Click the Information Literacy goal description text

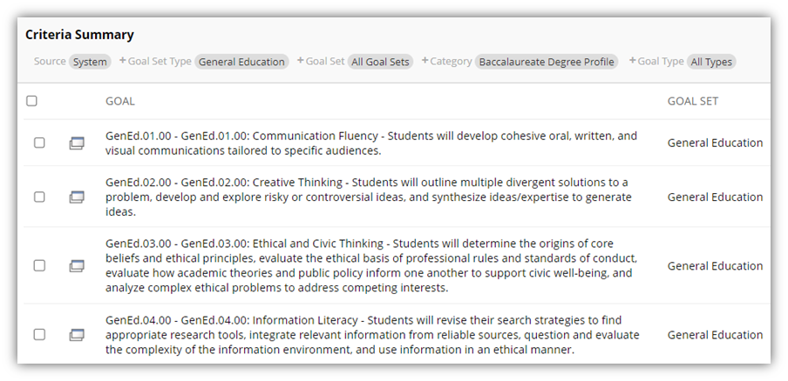372,335
